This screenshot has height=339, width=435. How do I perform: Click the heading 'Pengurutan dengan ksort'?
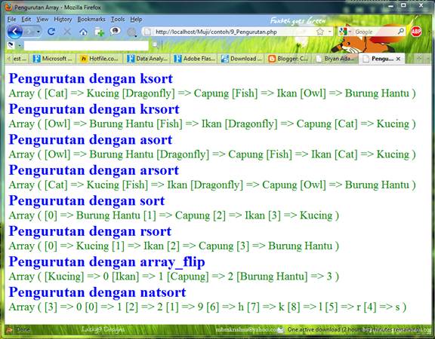click(91, 79)
